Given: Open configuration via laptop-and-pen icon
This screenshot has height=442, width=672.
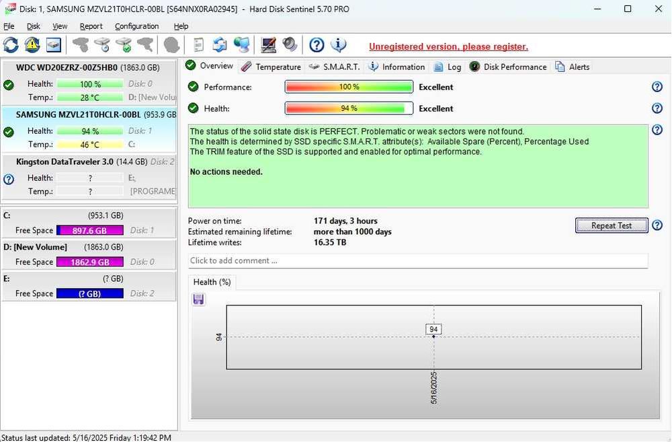Looking at the screenshot, I should 268,44.
